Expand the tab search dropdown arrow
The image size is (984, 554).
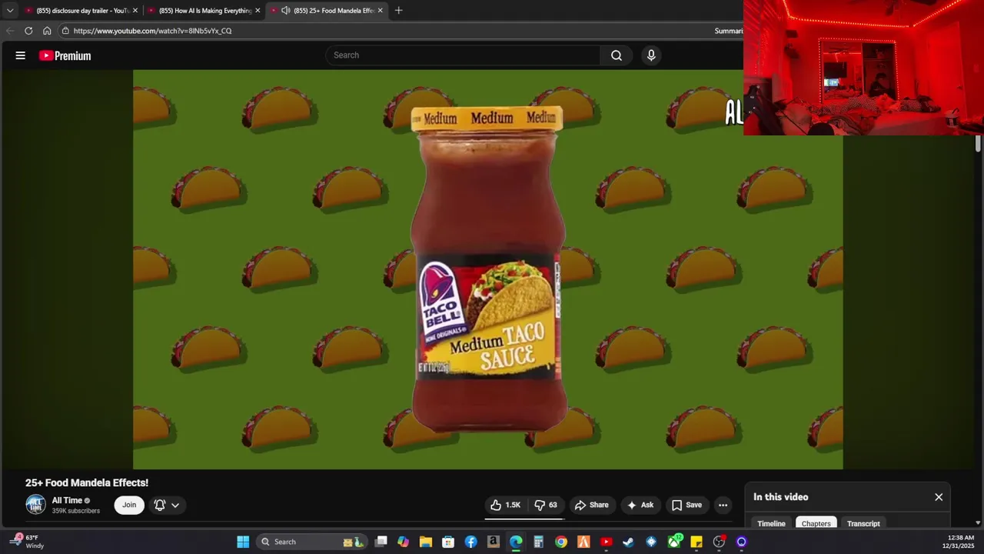(x=9, y=11)
